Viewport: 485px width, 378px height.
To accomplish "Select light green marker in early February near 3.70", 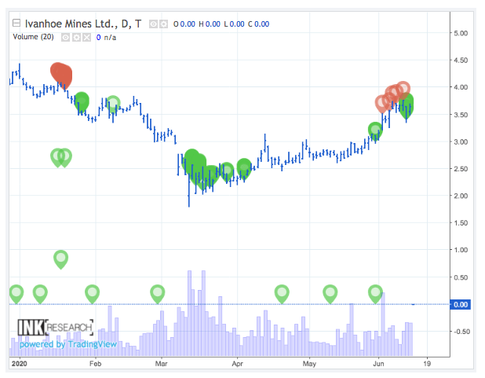I will click(113, 104).
